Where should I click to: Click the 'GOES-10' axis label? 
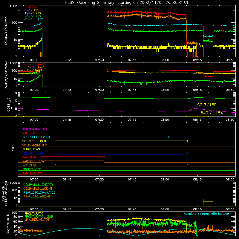(x=9, y=105)
